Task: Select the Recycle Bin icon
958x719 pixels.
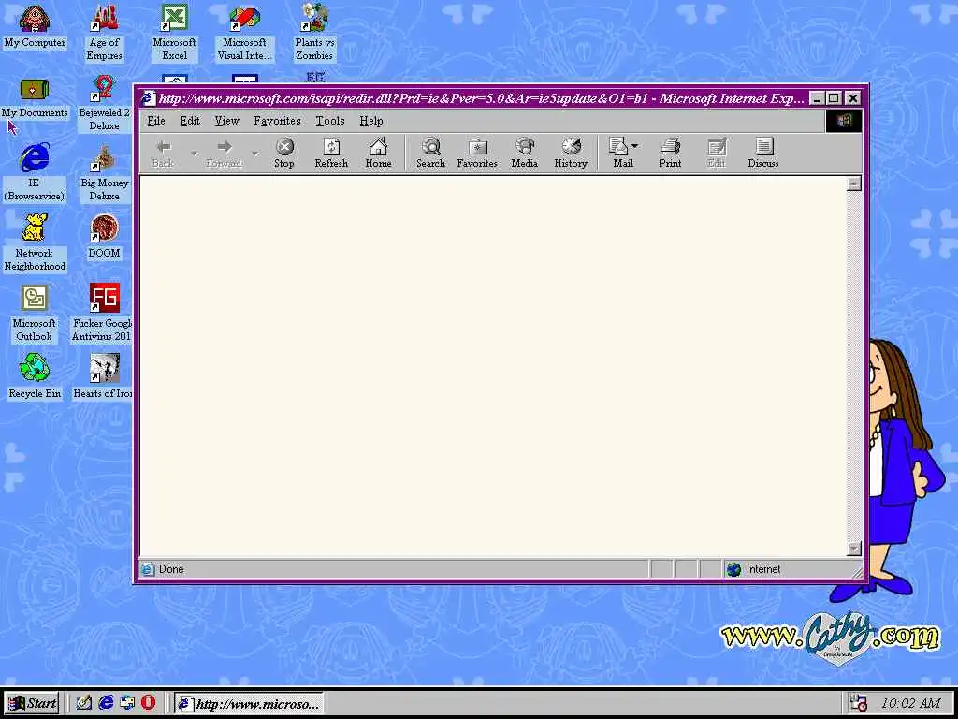Action: pyautogui.click(x=35, y=376)
